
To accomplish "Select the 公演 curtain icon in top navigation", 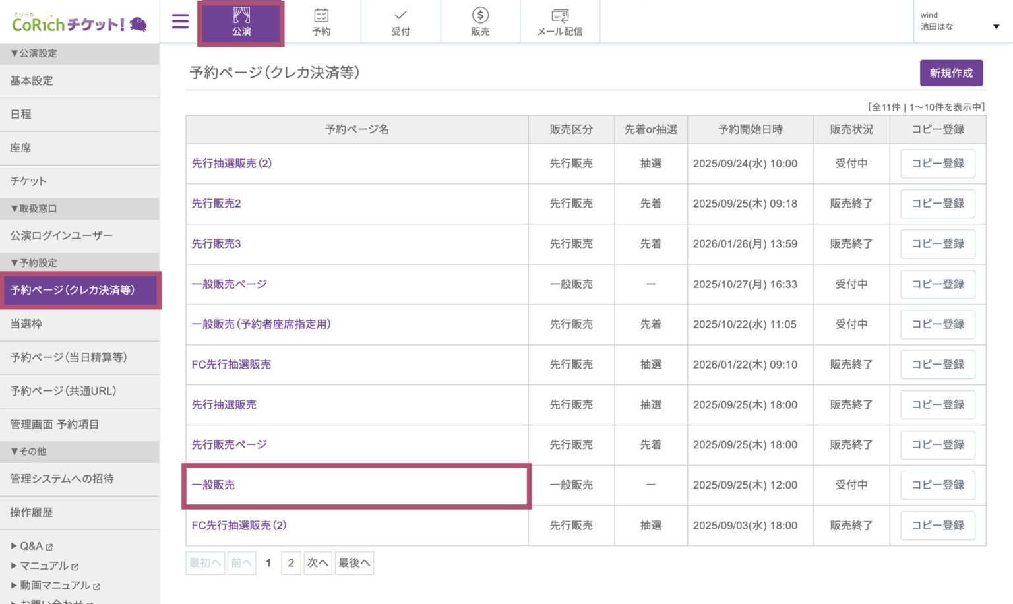I will click(241, 21).
